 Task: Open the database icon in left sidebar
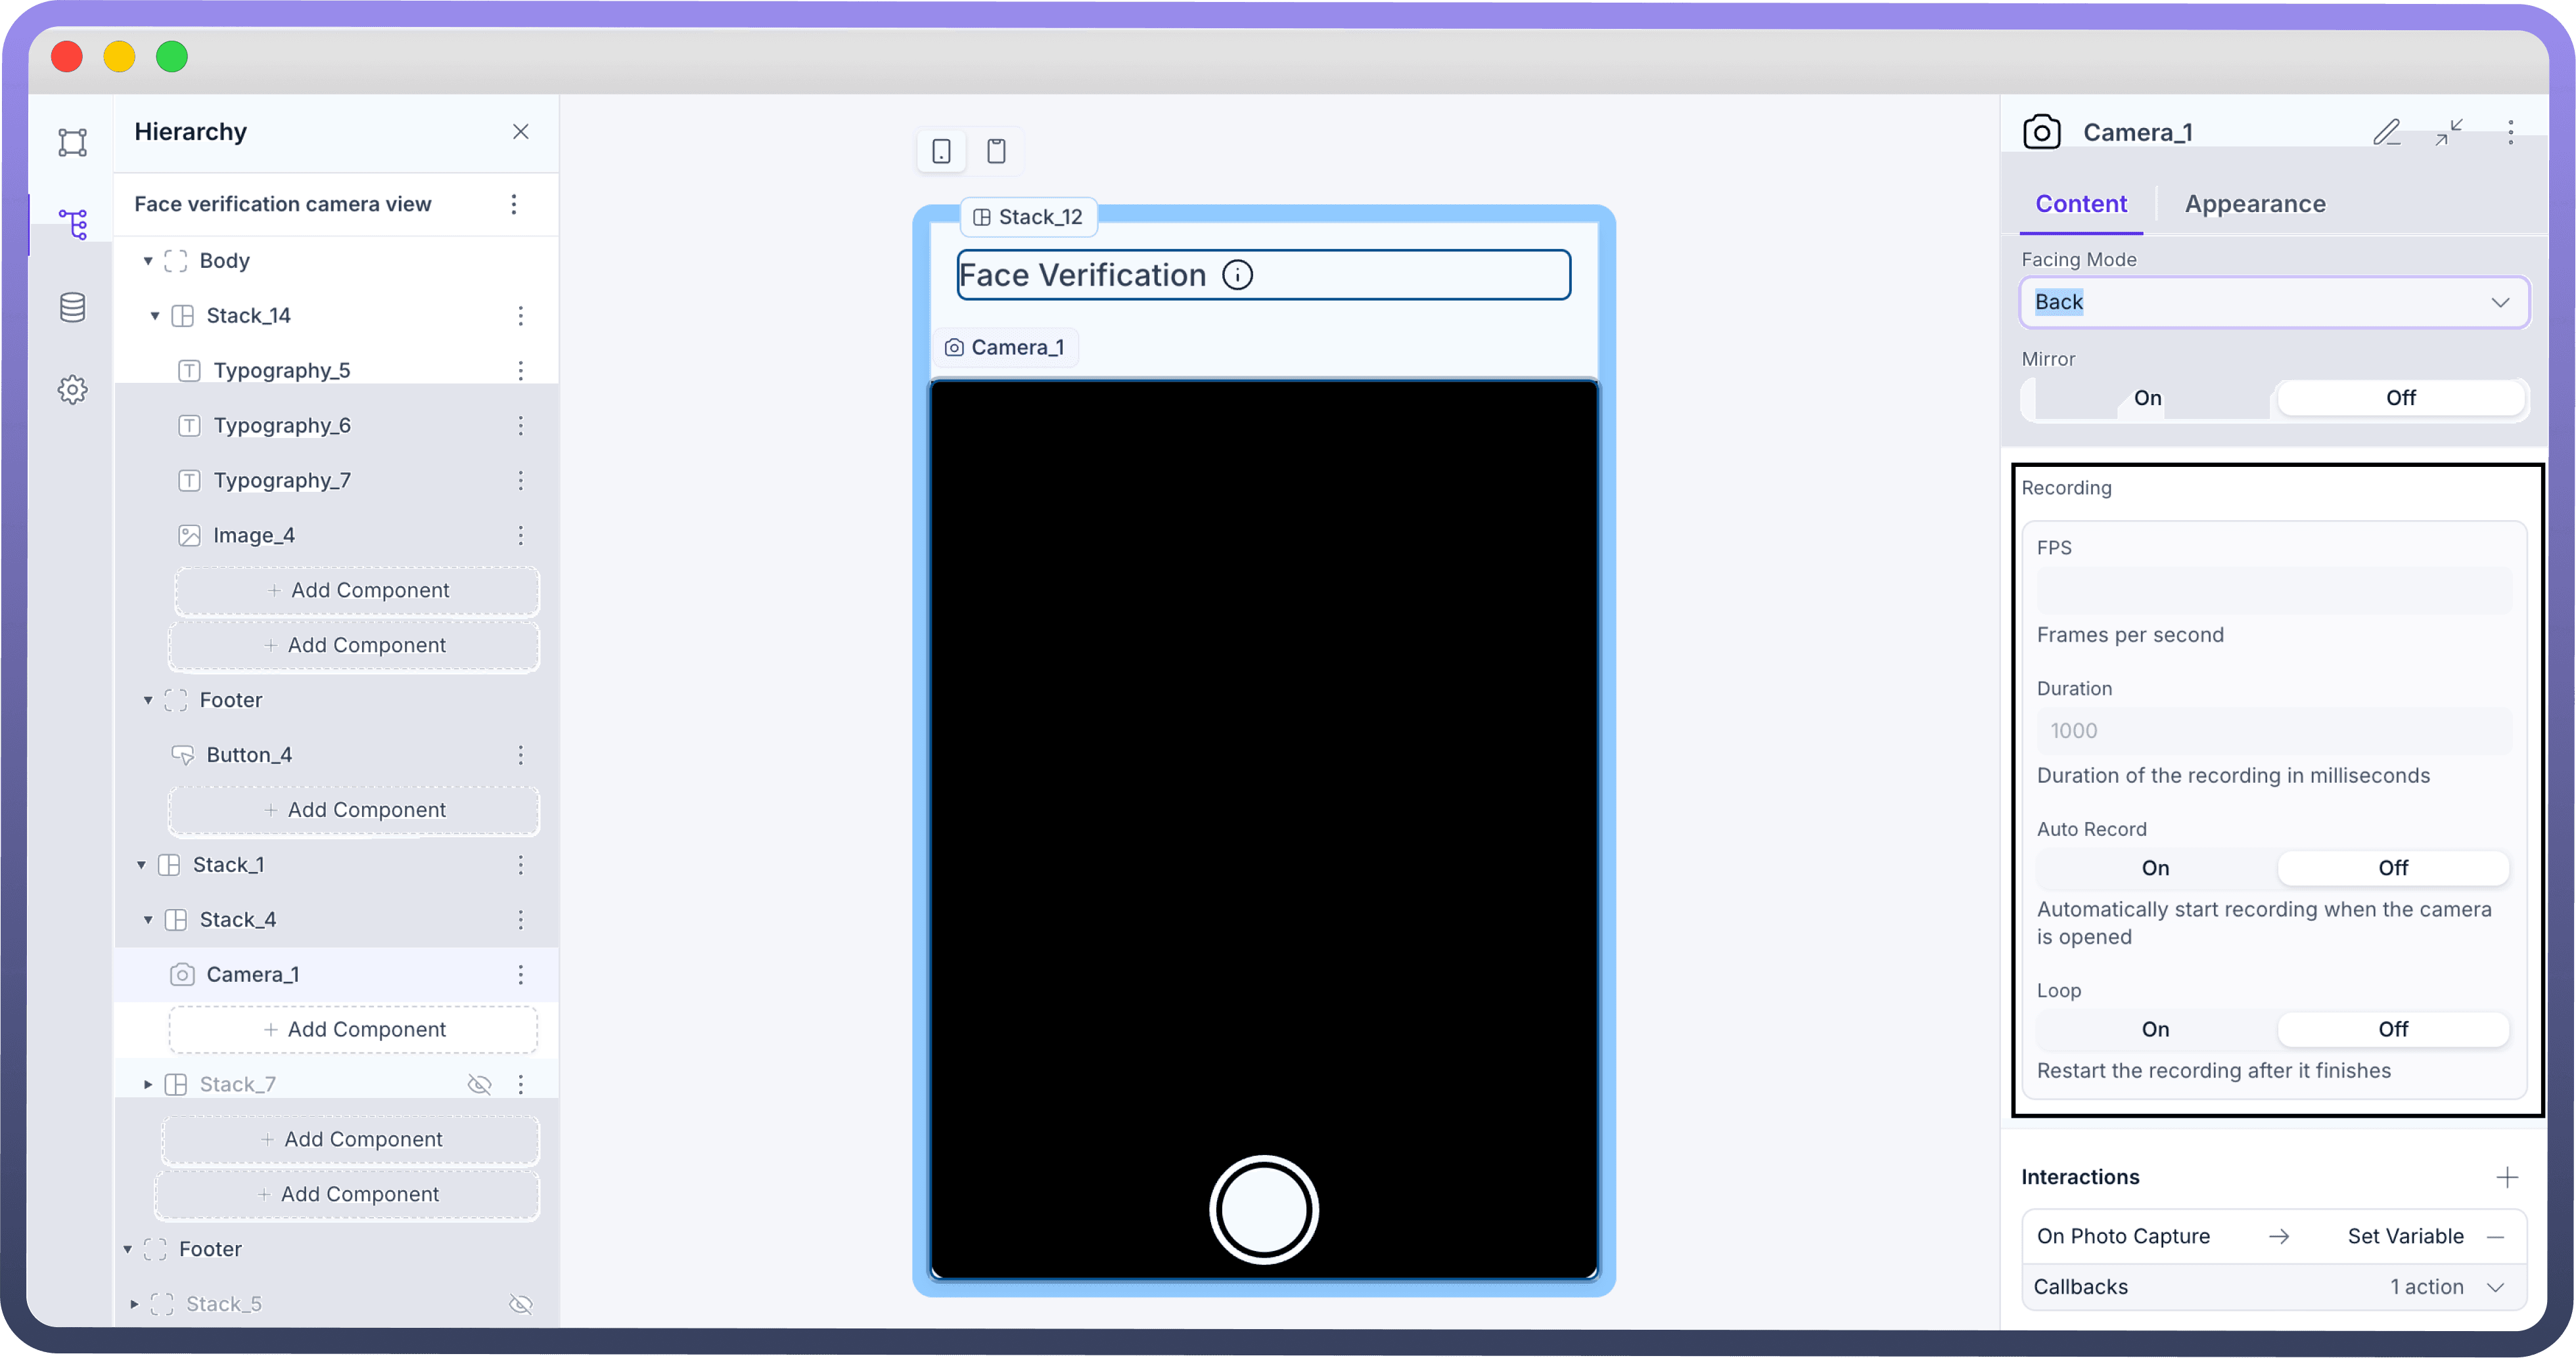click(x=72, y=307)
